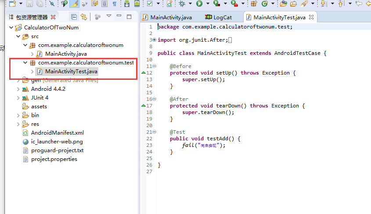
Task: Select the 包资源管理器 tab
Action: click(32, 17)
